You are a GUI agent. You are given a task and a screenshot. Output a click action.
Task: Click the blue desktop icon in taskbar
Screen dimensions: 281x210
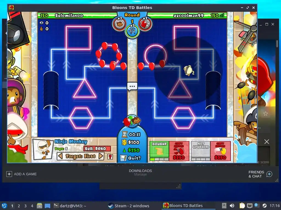[x=47, y=206]
